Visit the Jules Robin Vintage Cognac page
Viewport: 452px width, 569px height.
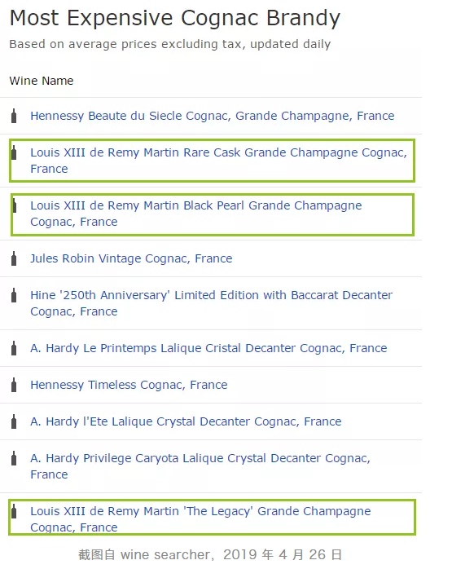[131, 258]
